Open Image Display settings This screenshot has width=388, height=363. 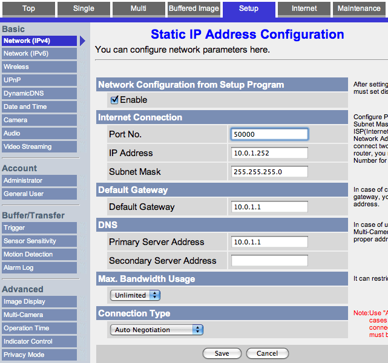click(39, 302)
